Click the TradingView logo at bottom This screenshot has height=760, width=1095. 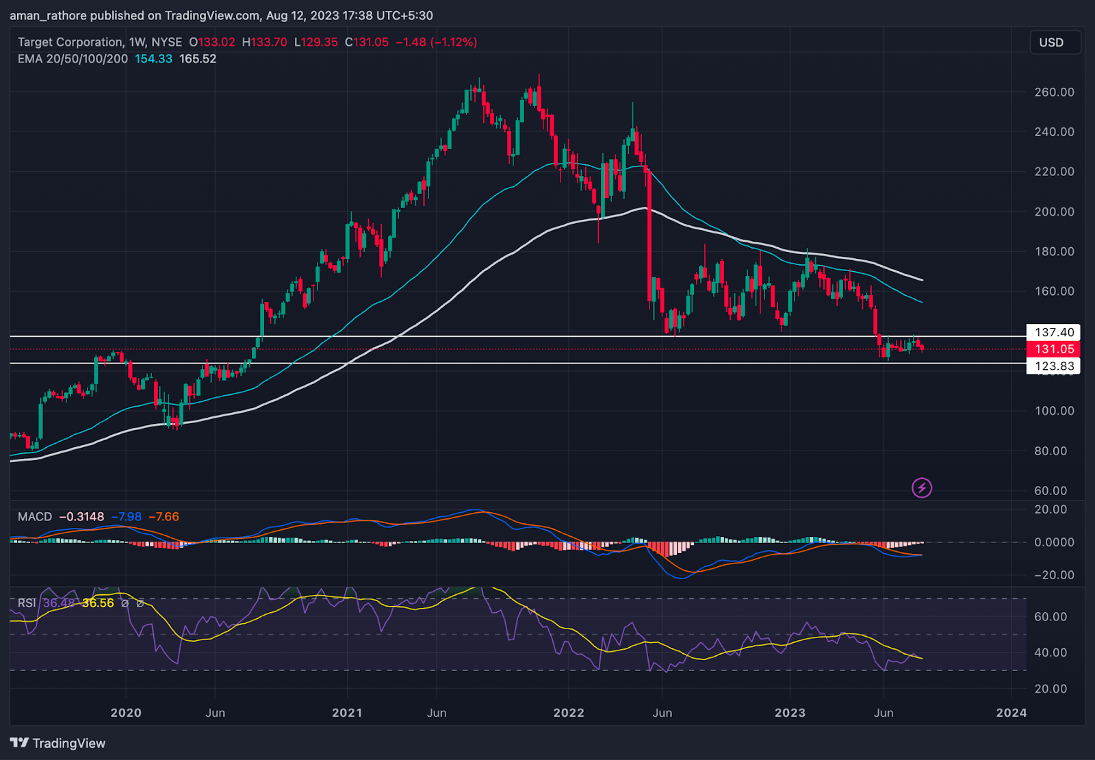coord(57,743)
